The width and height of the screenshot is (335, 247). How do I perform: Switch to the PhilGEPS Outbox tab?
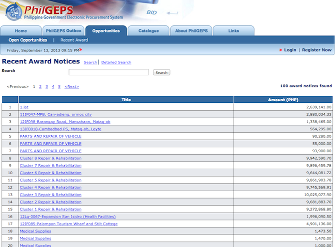tap(63, 31)
